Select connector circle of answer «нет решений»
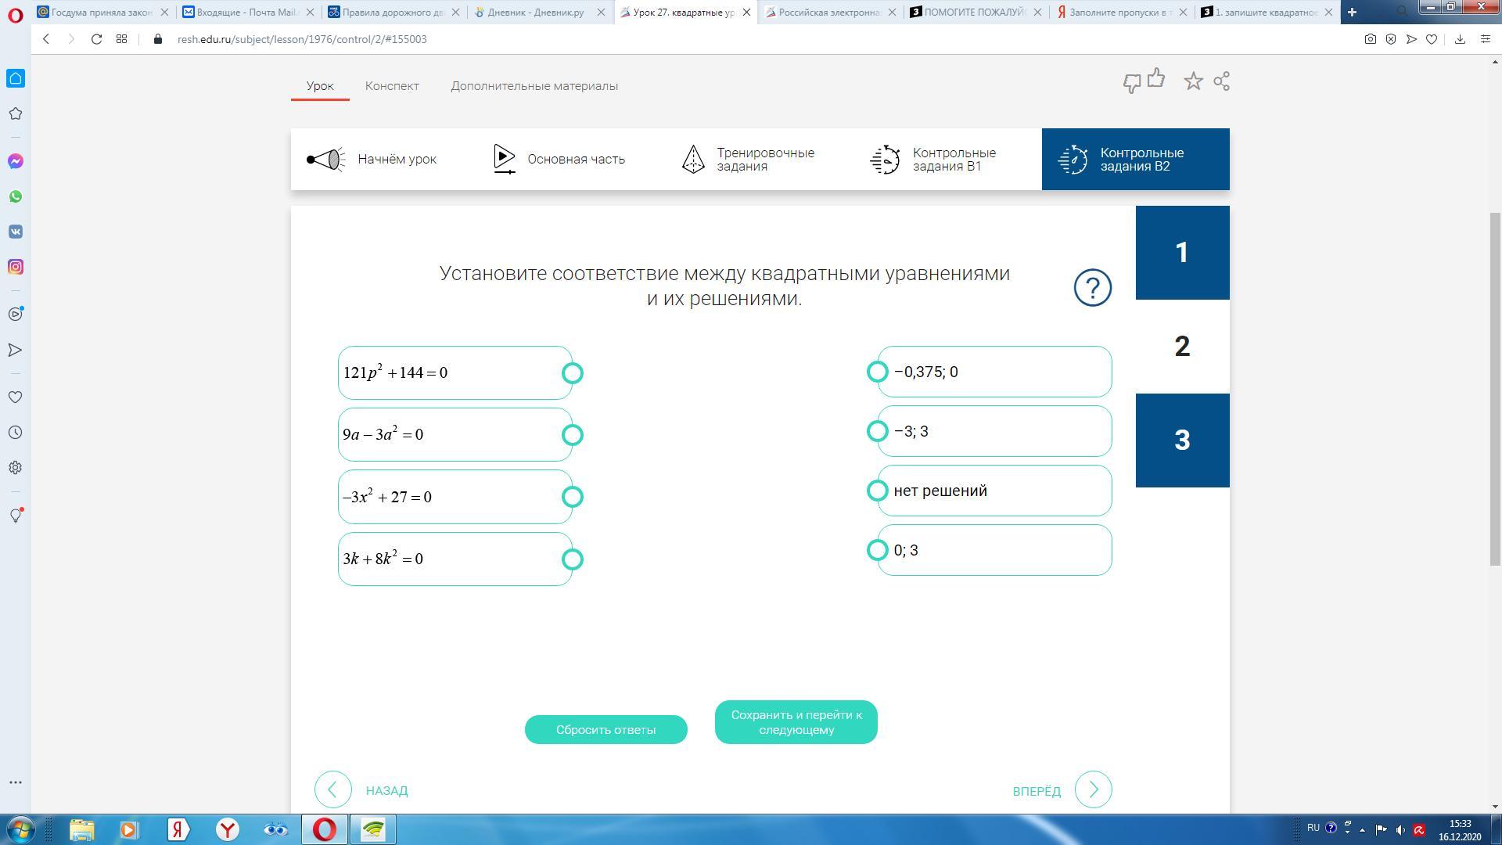This screenshot has width=1502, height=845. [877, 491]
